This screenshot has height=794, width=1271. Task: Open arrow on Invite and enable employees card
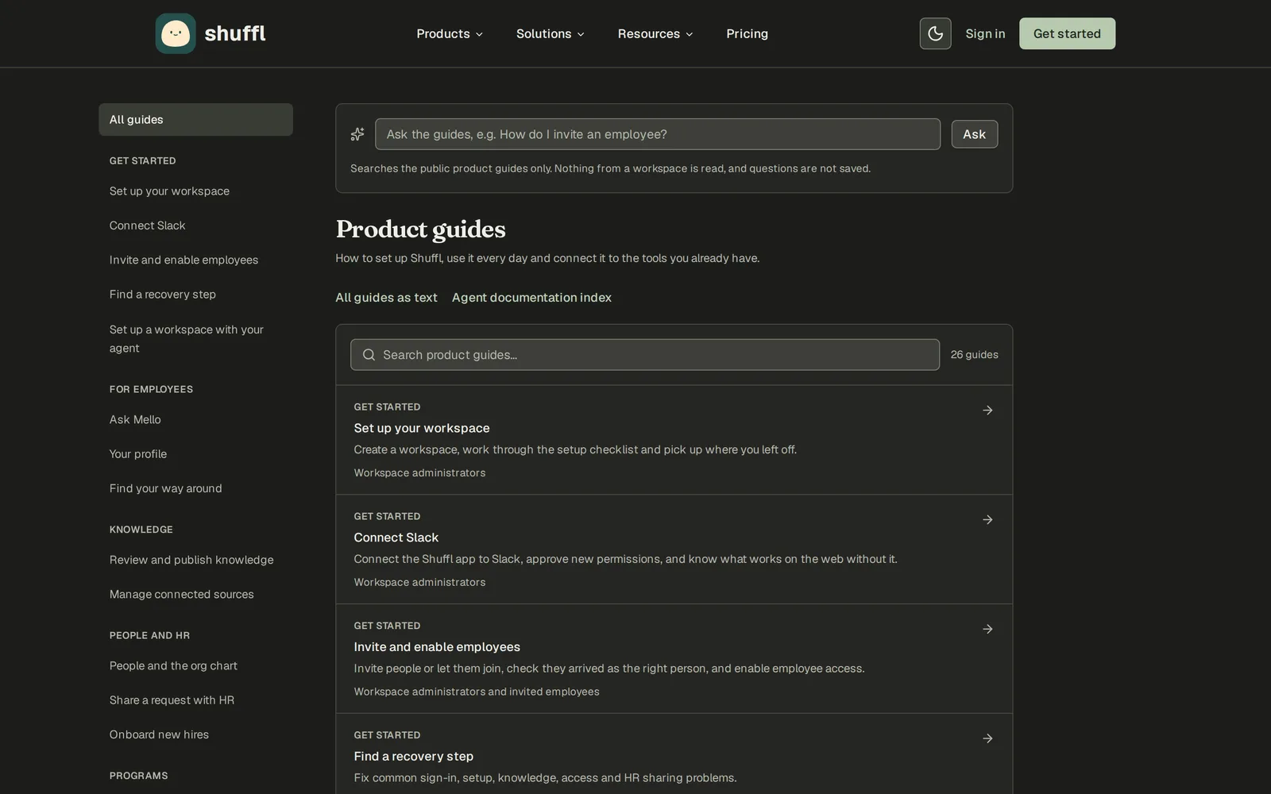click(987, 629)
